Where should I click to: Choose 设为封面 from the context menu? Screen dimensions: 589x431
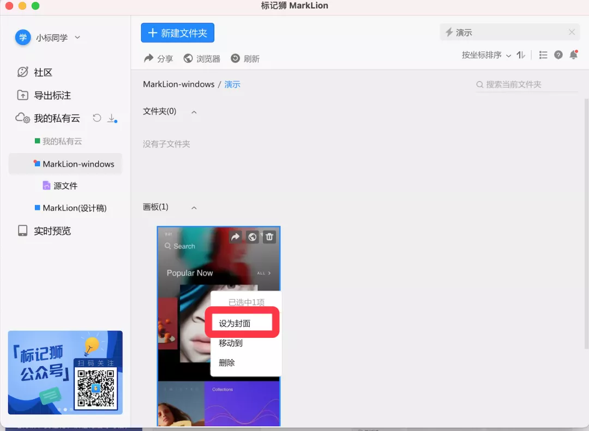235,323
